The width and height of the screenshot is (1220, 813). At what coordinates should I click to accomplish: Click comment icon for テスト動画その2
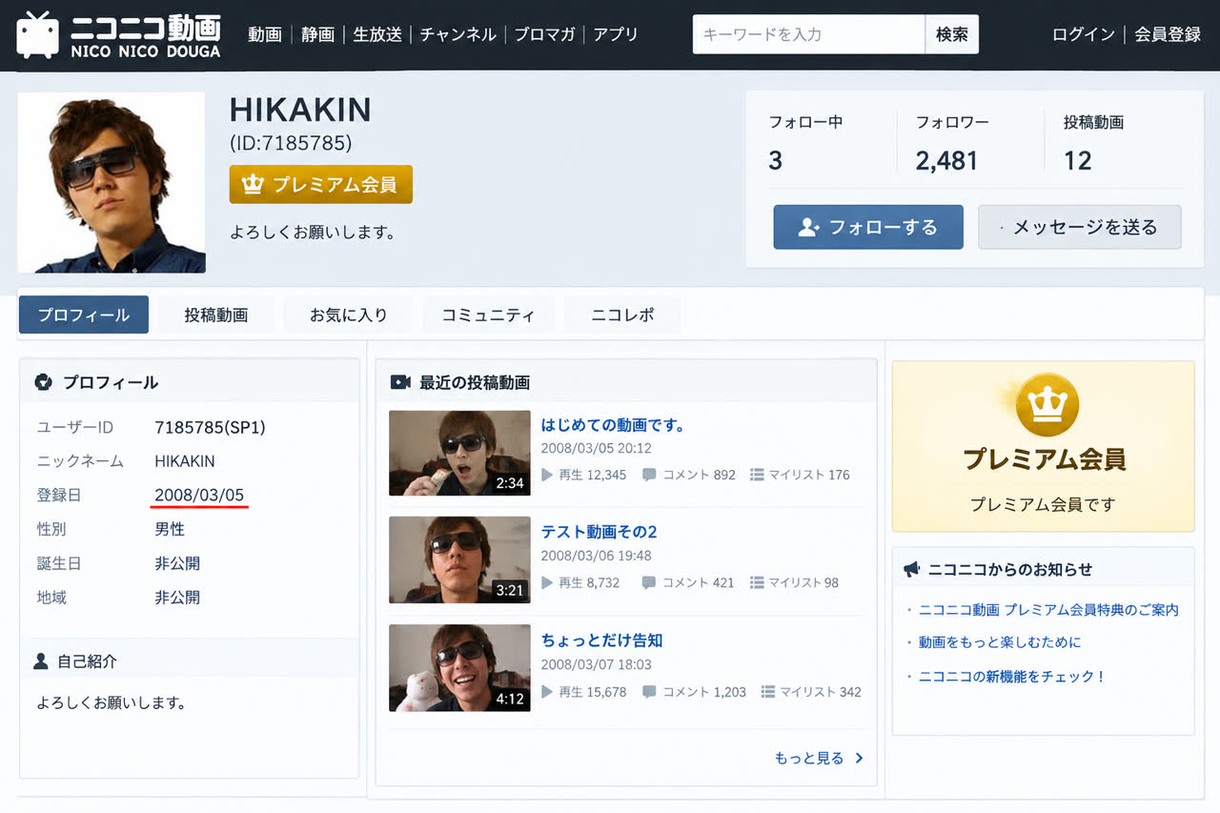click(649, 582)
